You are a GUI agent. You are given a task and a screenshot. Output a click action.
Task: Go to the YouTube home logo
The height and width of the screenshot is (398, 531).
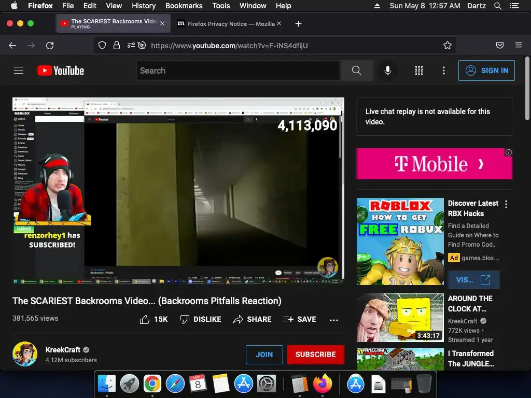pos(61,70)
